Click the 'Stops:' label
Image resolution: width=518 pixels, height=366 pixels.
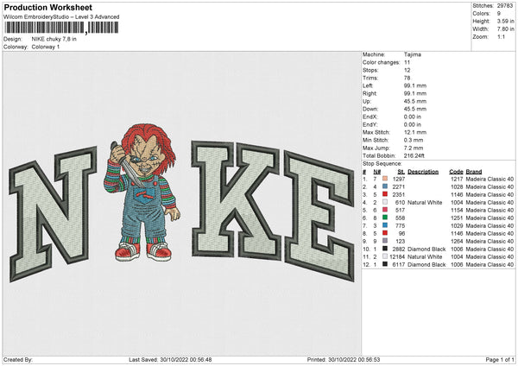(370, 71)
